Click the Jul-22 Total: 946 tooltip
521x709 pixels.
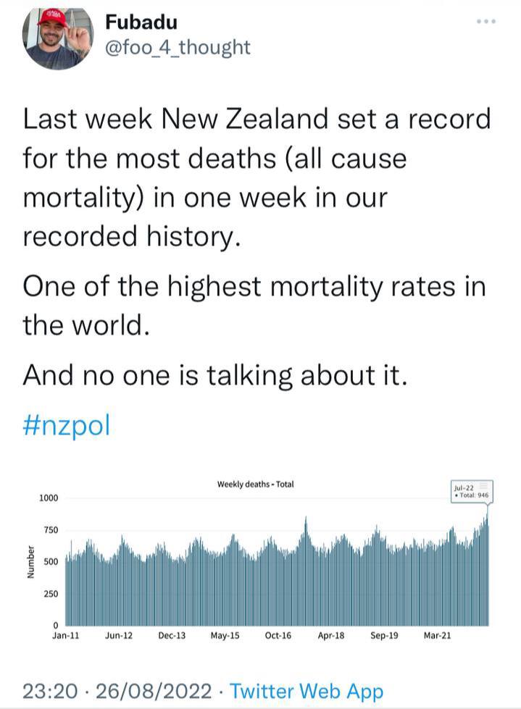472,492
